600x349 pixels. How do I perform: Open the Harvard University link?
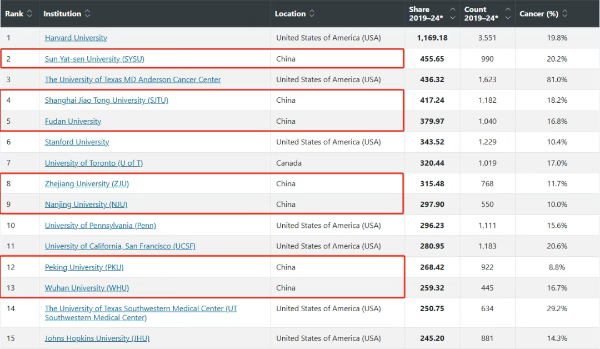(x=76, y=38)
